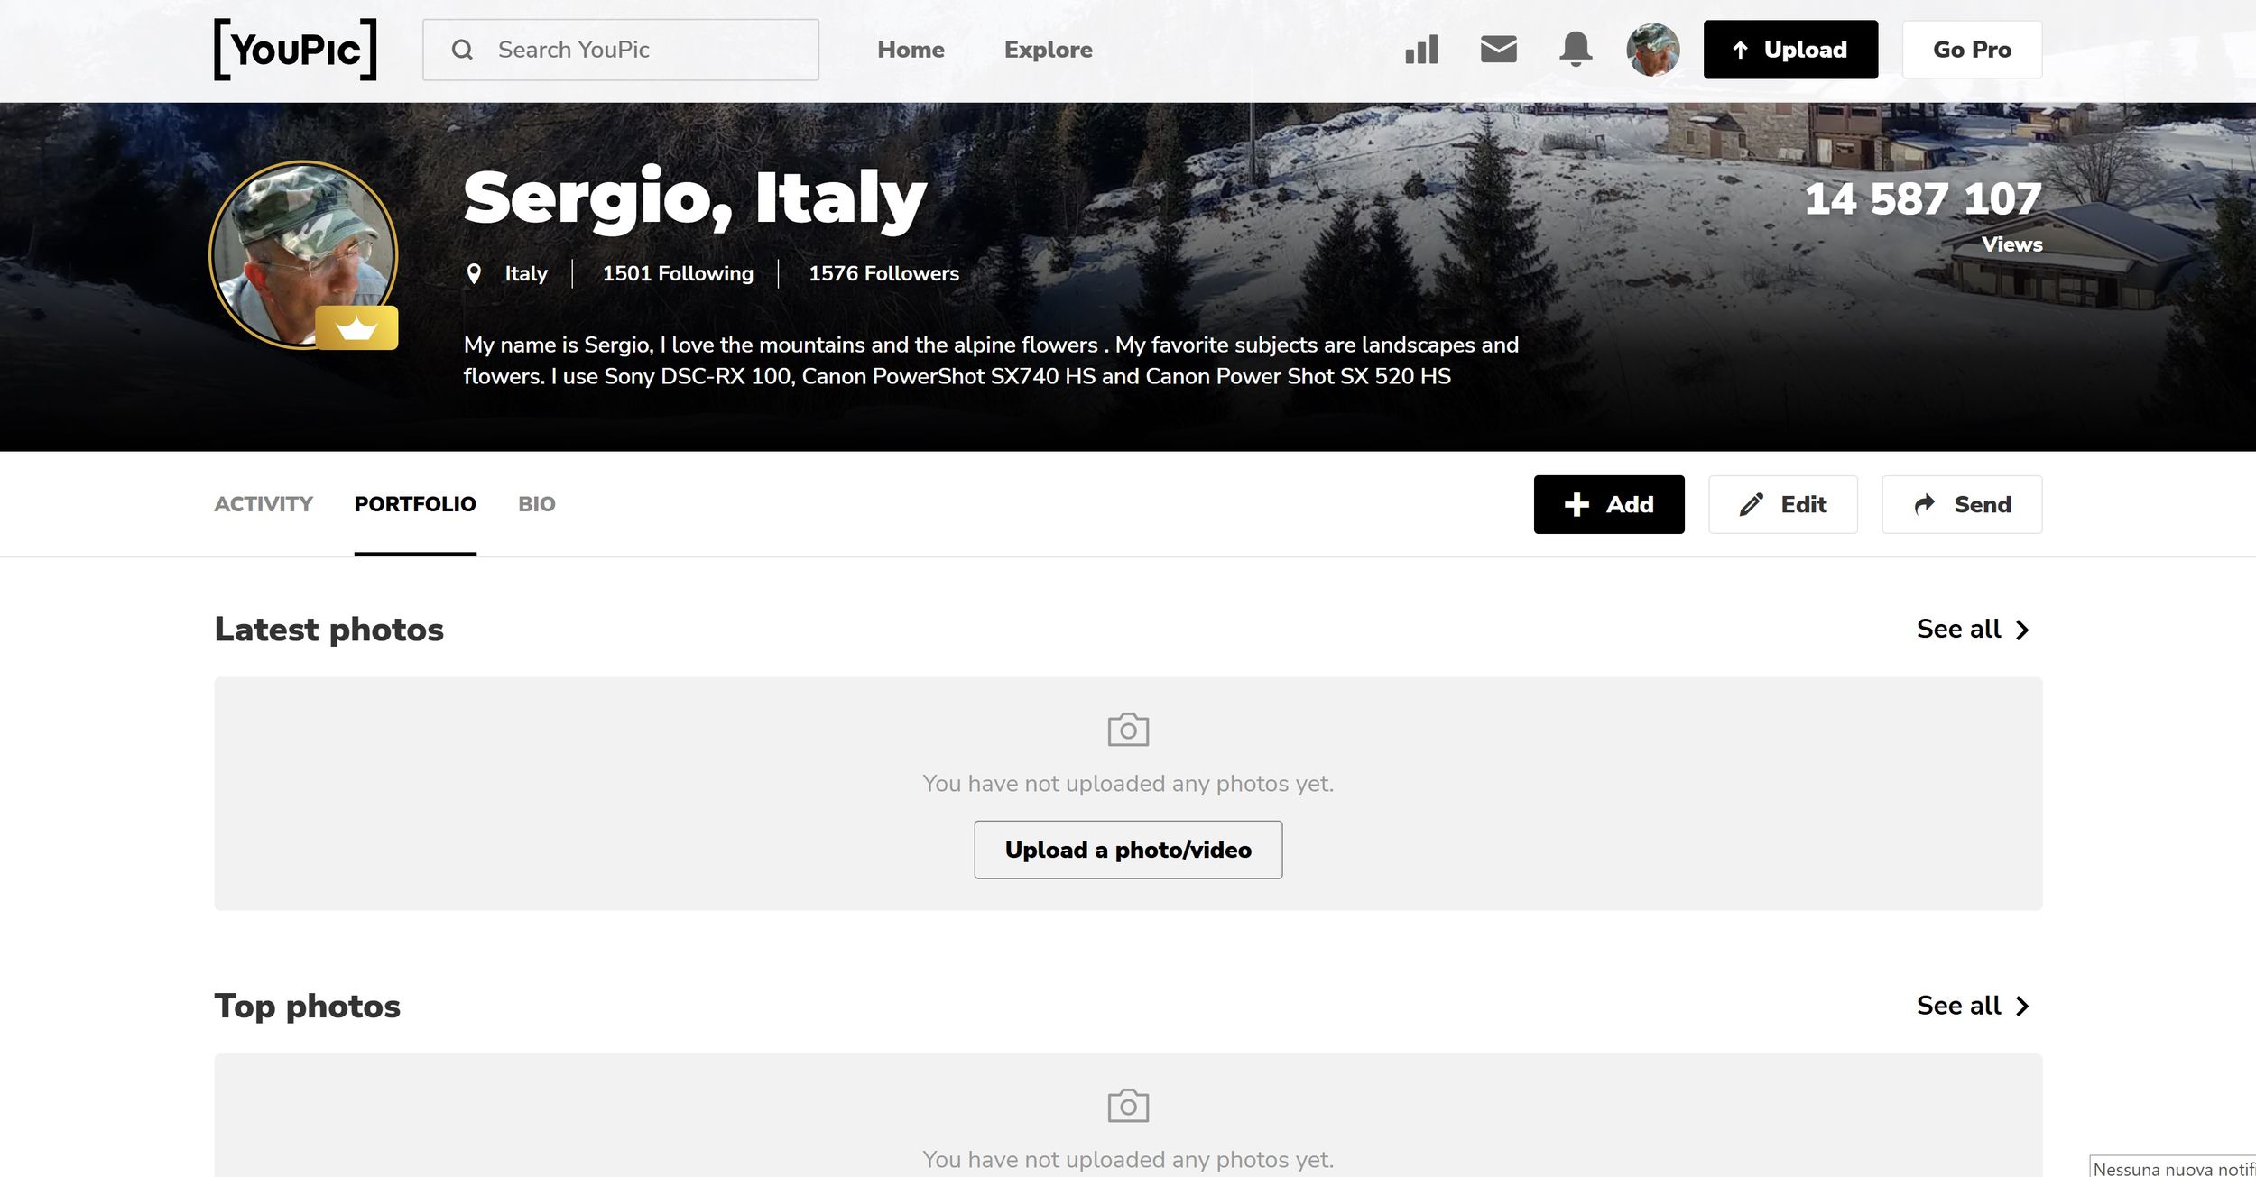Screen dimensions: 2256x1177
Task: Click Upload a photo/video button
Action: coord(1128,850)
